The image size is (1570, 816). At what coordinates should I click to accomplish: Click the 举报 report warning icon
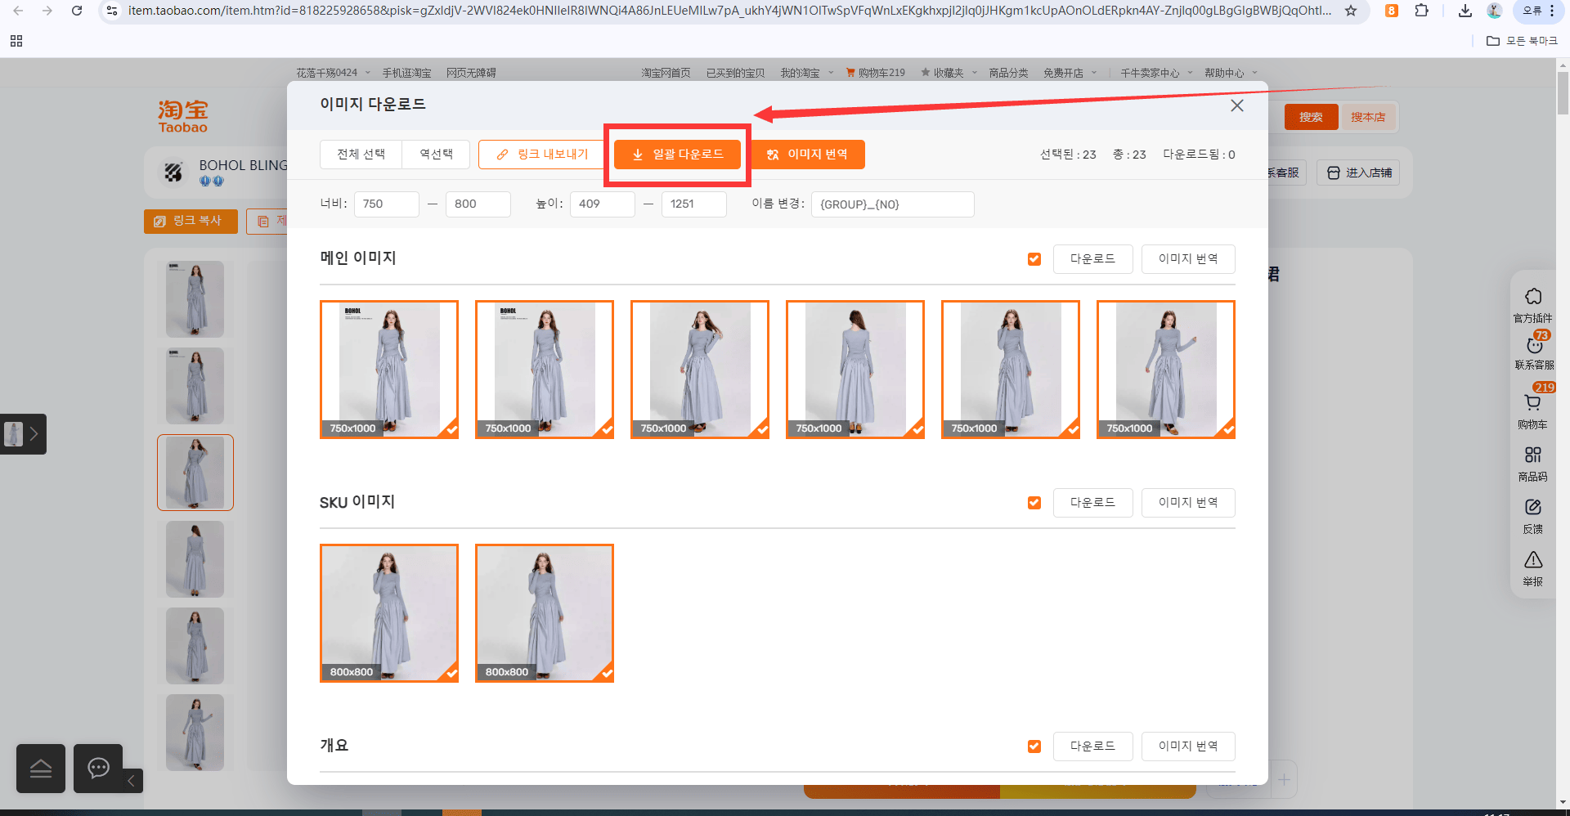click(x=1532, y=568)
